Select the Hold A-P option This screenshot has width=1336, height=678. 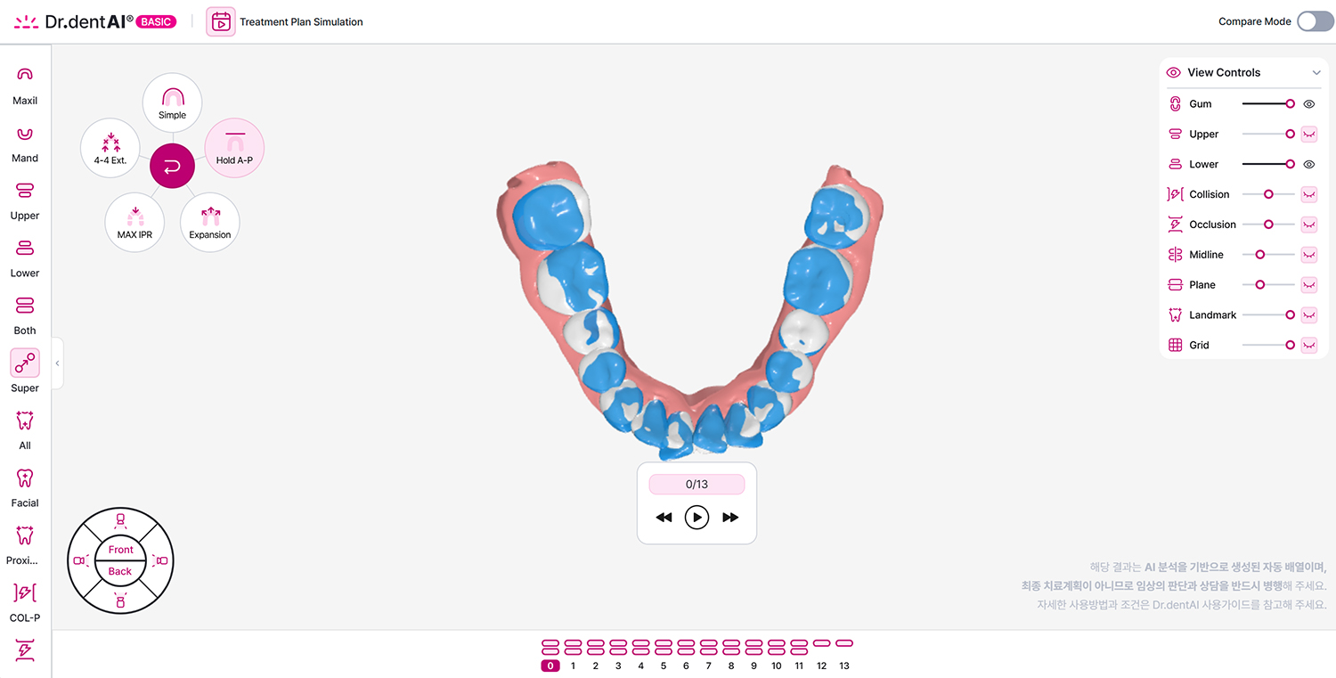tap(234, 148)
